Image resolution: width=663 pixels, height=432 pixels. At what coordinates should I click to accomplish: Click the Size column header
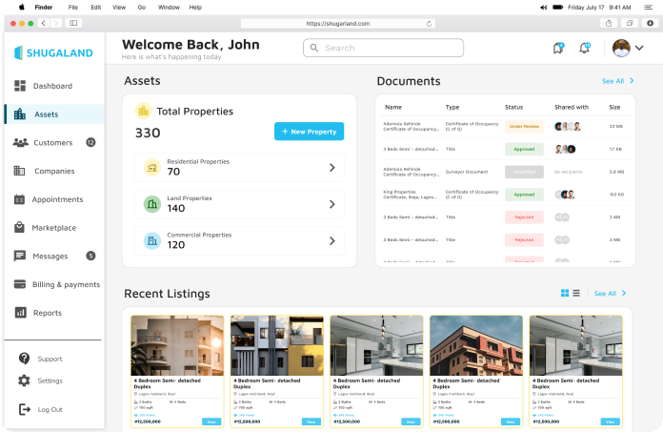click(614, 107)
